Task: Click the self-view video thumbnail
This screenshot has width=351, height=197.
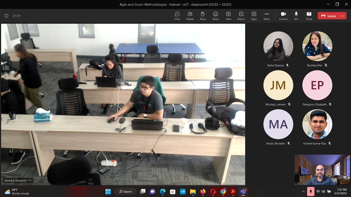Action: [322, 170]
